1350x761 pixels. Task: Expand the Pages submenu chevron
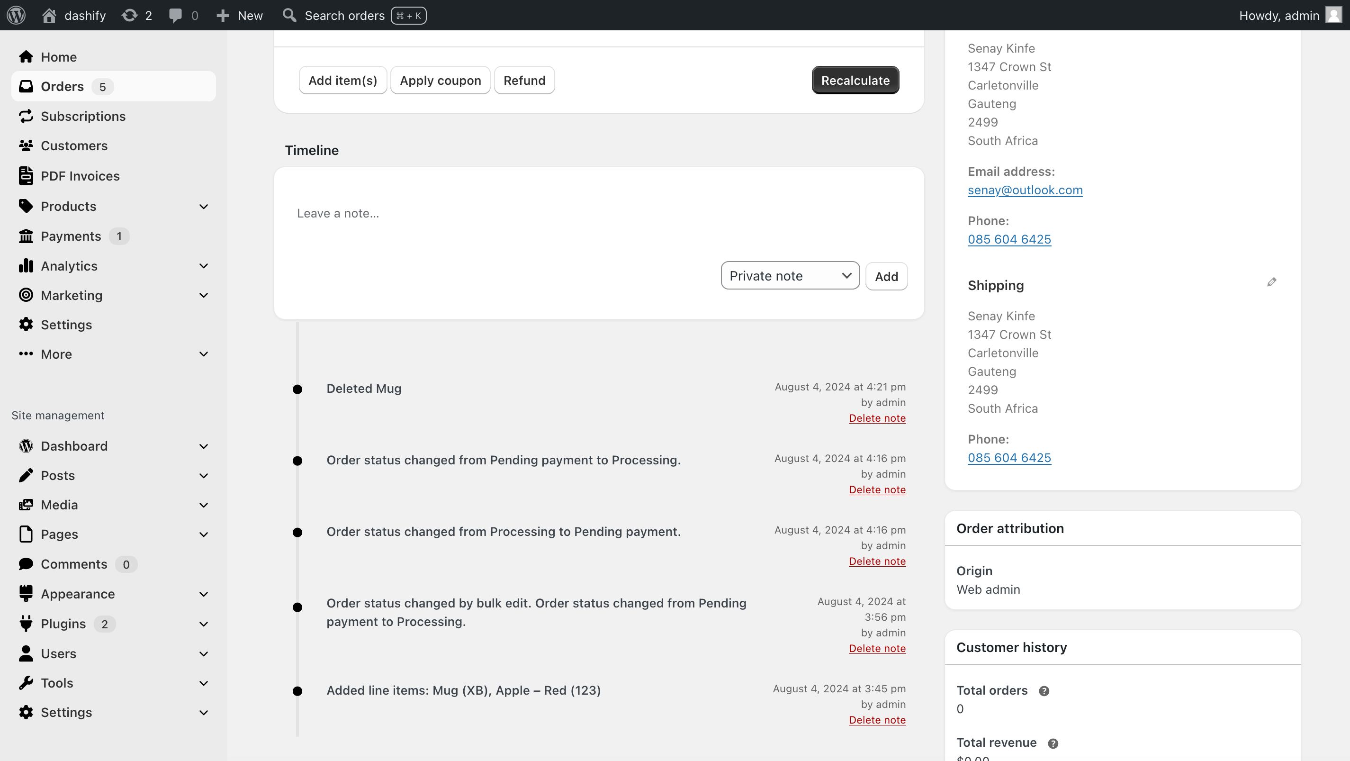click(204, 534)
